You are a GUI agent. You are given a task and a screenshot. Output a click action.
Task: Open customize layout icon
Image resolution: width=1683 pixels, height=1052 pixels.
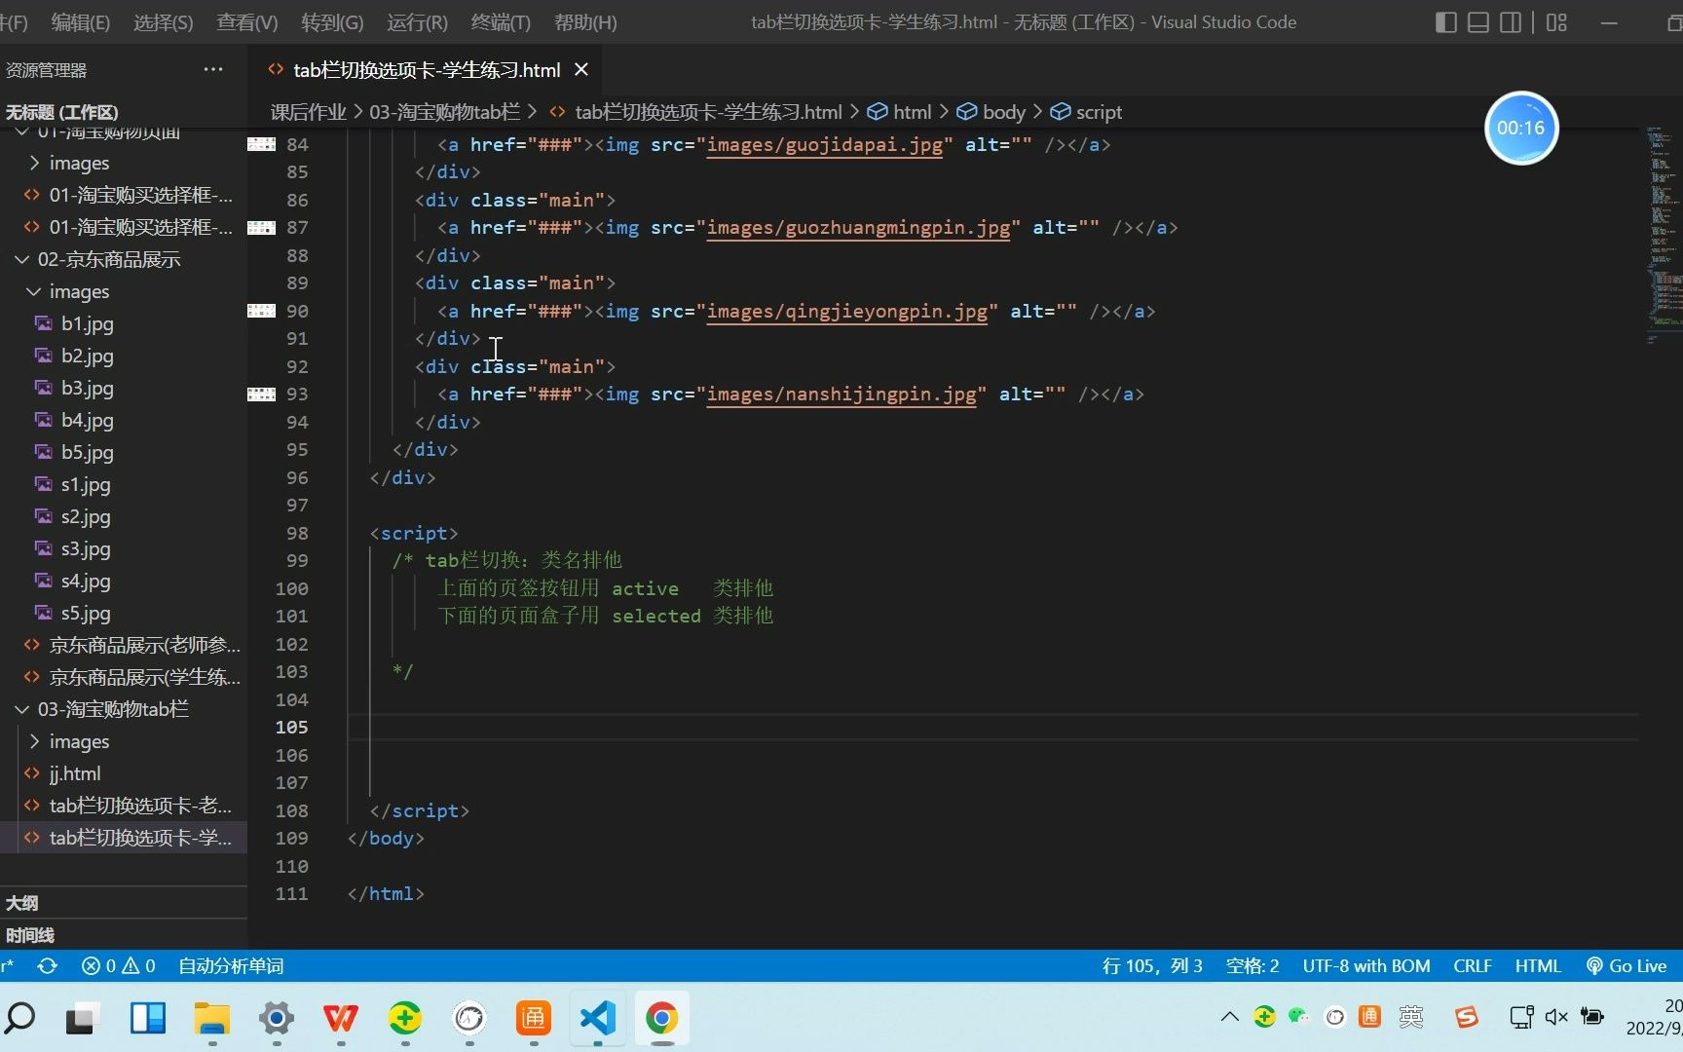[1556, 22]
